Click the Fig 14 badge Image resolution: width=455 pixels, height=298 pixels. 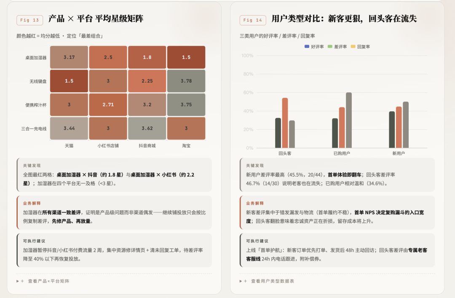coord(253,20)
